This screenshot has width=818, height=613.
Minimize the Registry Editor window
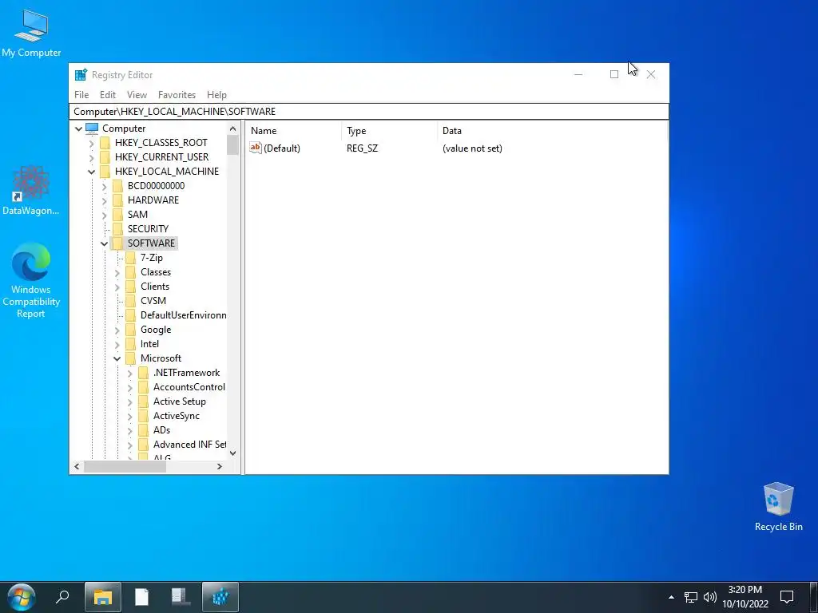tap(578, 74)
